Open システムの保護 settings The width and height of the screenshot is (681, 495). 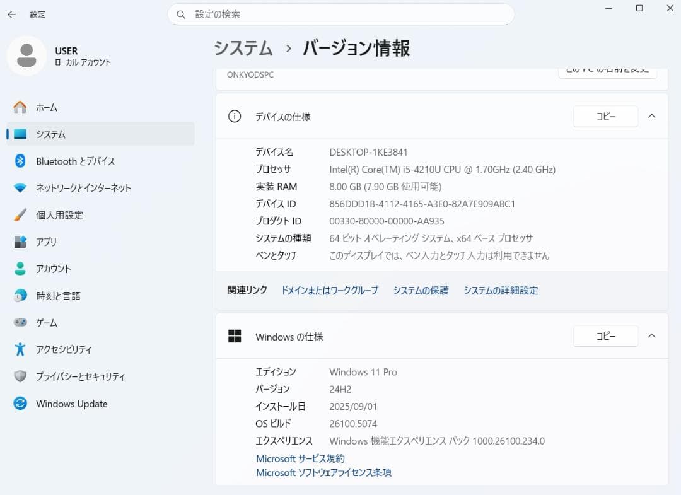(420, 291)
